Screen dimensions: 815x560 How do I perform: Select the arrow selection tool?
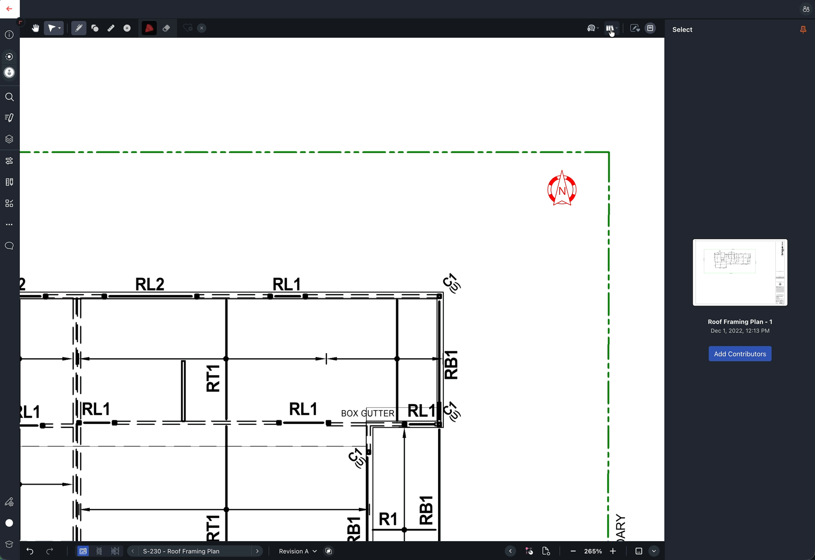(x=51, y=28)
